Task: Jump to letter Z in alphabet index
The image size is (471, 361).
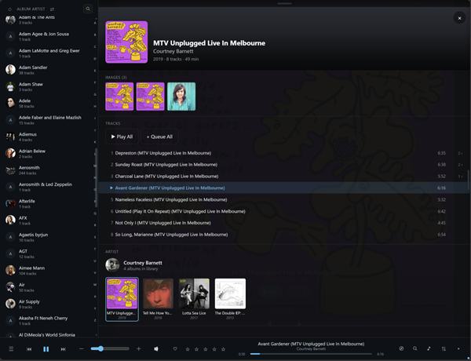Action: [x=95, y=320]
